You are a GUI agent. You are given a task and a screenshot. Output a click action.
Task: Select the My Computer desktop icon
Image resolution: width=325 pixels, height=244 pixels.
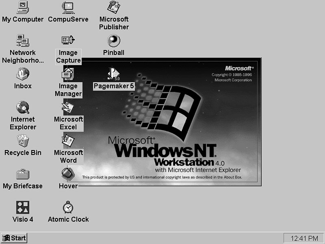[23, 7]
